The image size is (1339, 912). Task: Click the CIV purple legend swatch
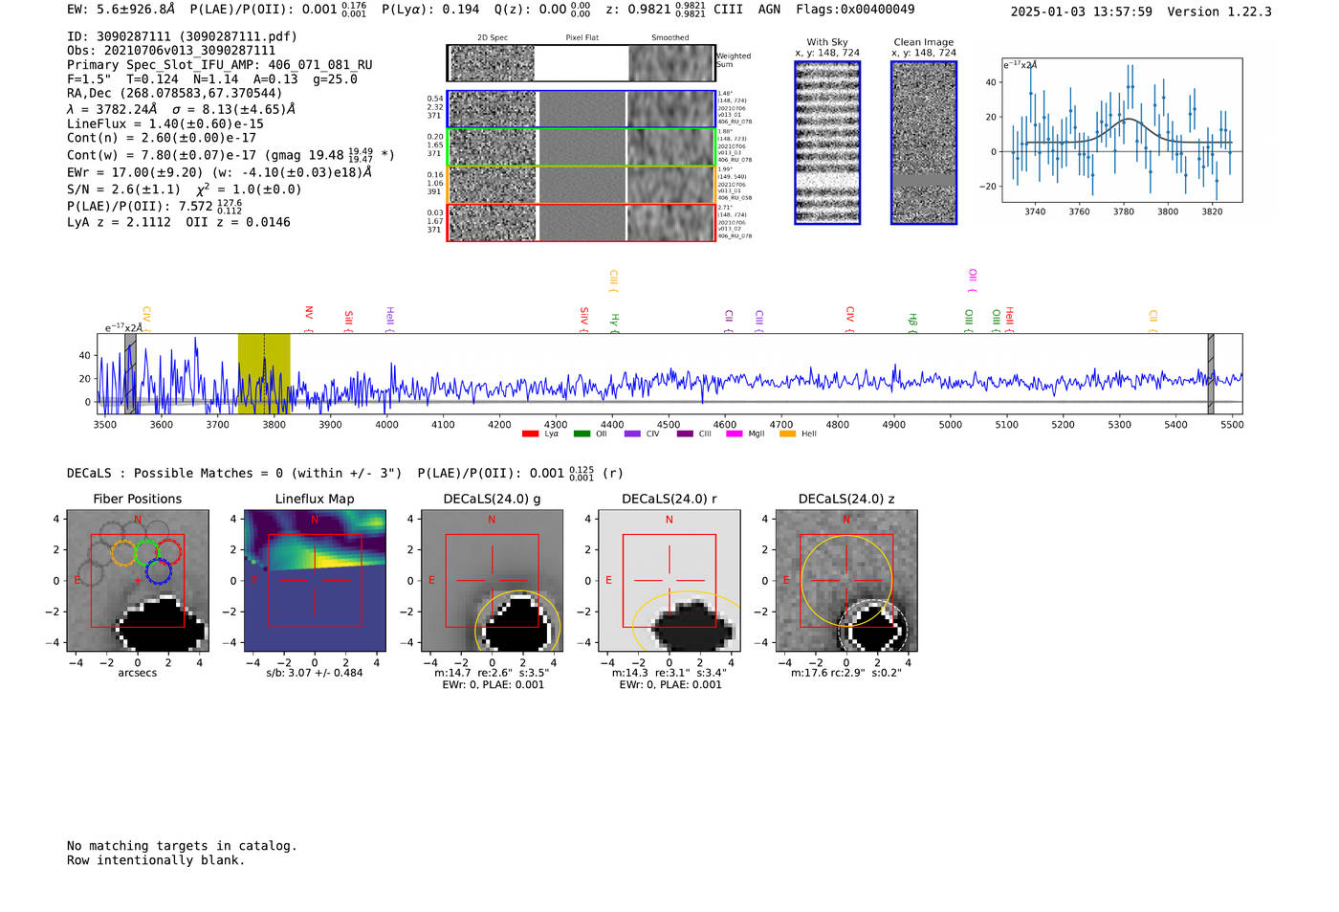click(632, 434)
